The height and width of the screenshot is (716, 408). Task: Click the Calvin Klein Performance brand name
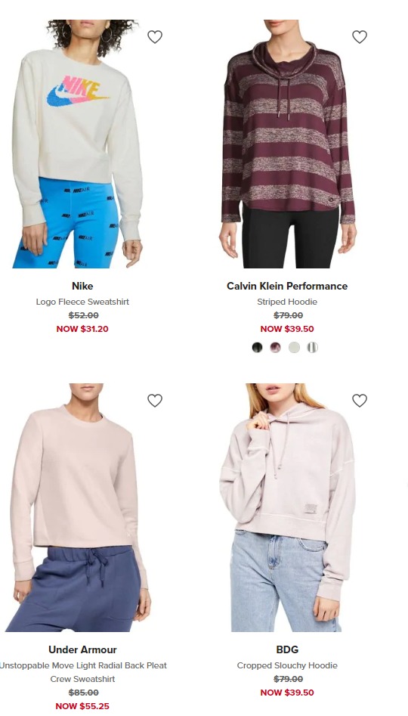(x=287, y=286)
